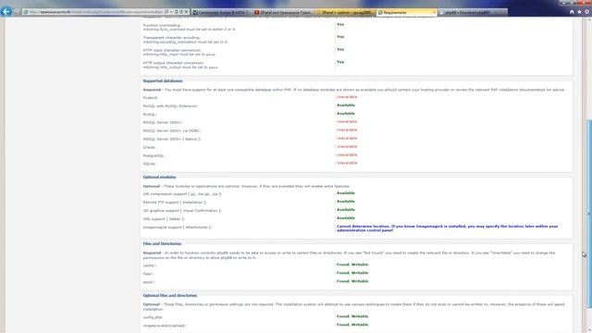592x333 pixels.
Task: Click the Cannot determine location message
Action: pos(447,228)
